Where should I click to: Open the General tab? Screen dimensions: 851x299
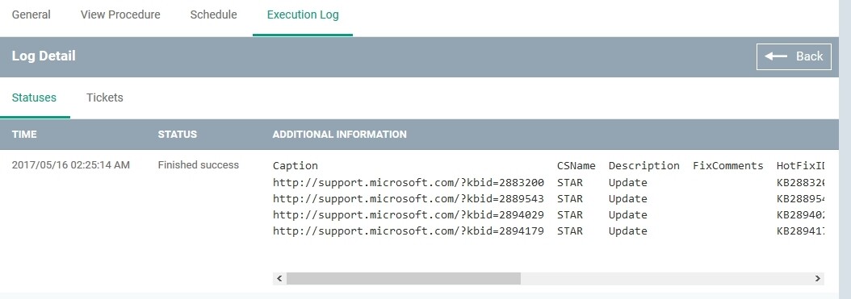[31, 15]
